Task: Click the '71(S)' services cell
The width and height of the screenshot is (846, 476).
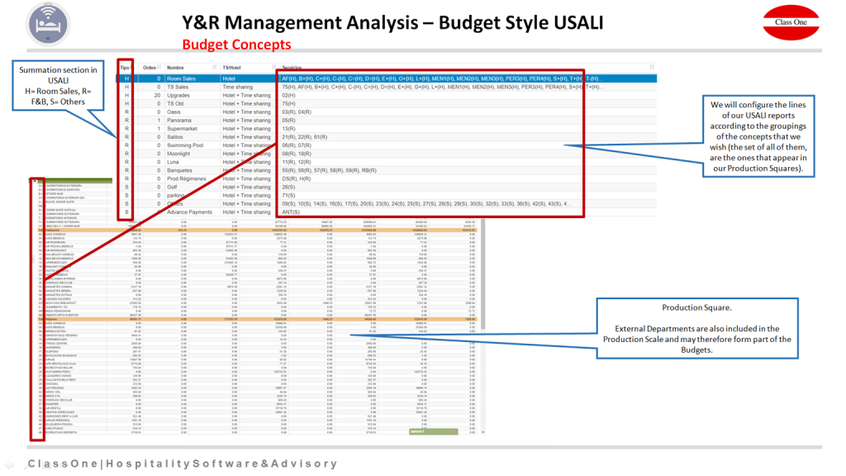Action: point(288,195)
